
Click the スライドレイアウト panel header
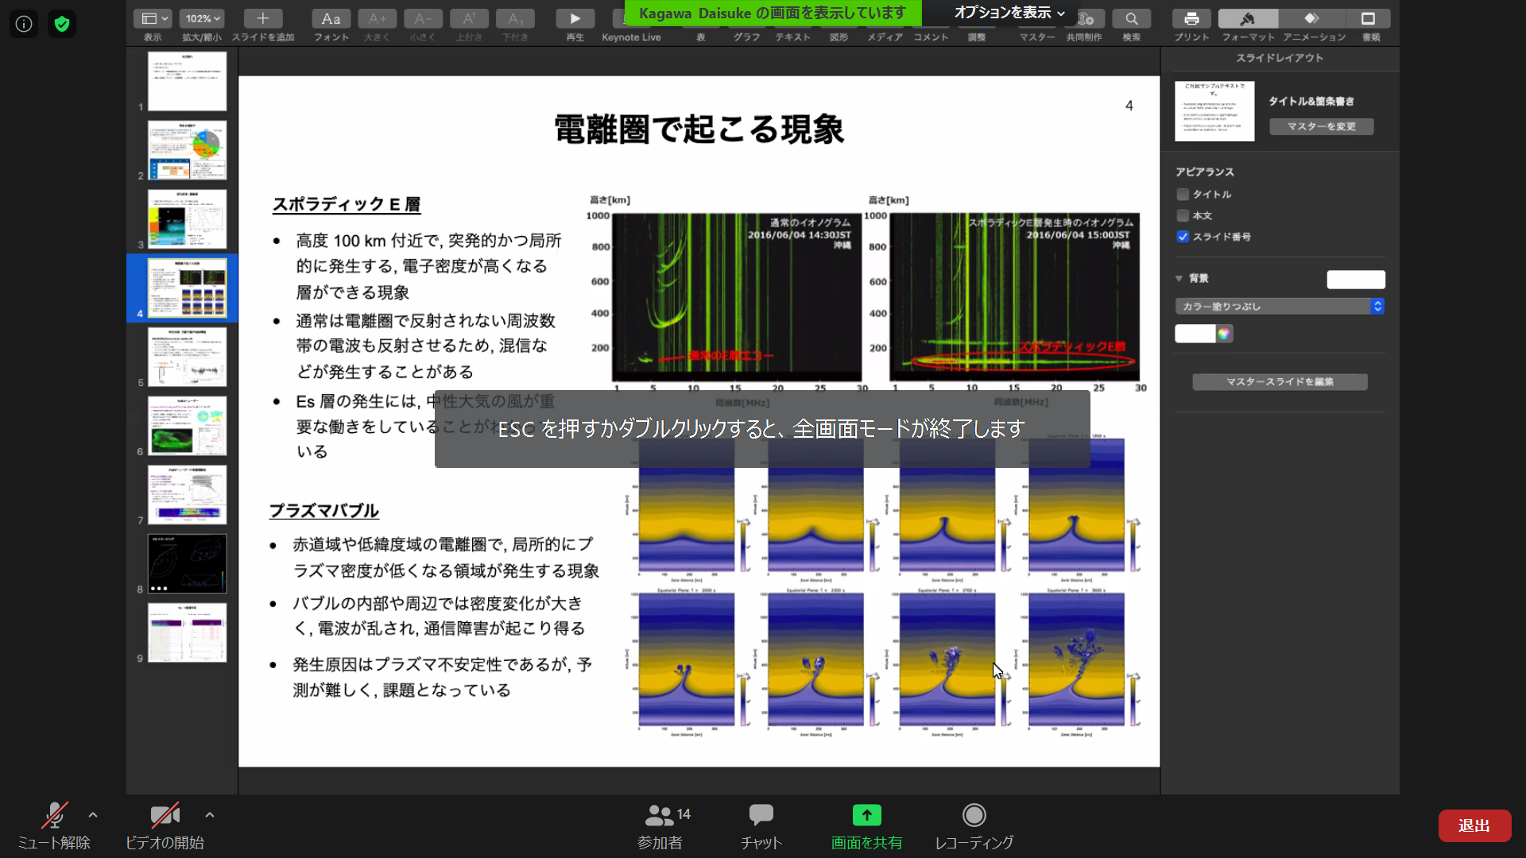1280,58
